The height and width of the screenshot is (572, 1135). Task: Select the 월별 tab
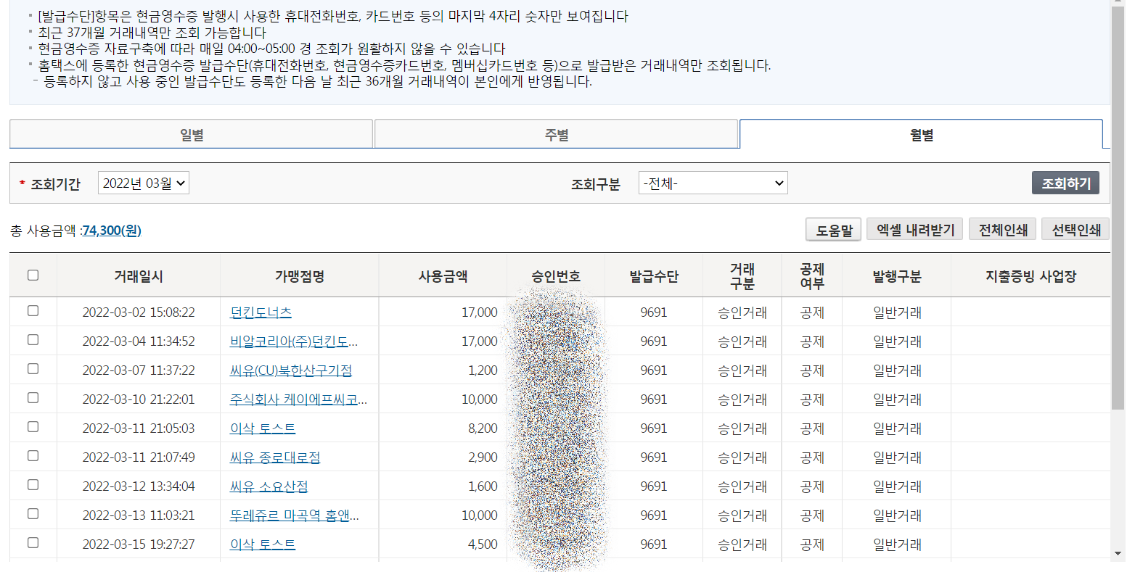(921, 135)
